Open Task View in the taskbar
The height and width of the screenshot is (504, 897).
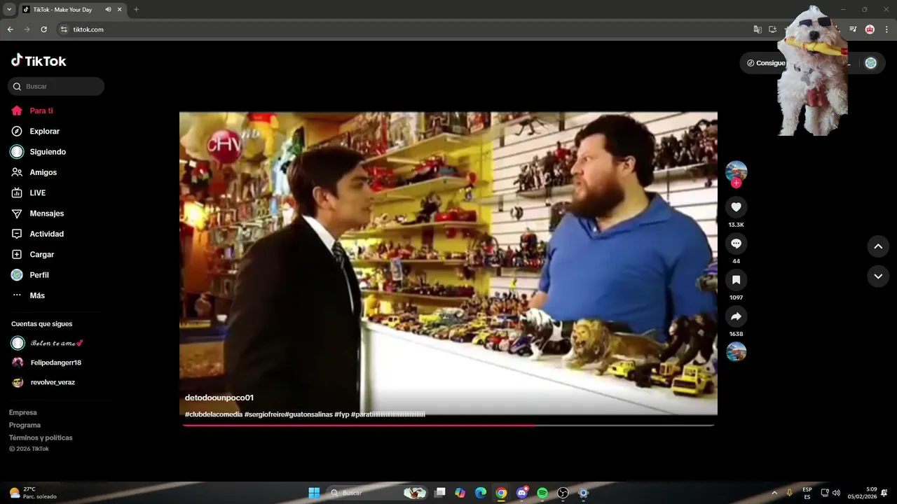pos(440,493)
